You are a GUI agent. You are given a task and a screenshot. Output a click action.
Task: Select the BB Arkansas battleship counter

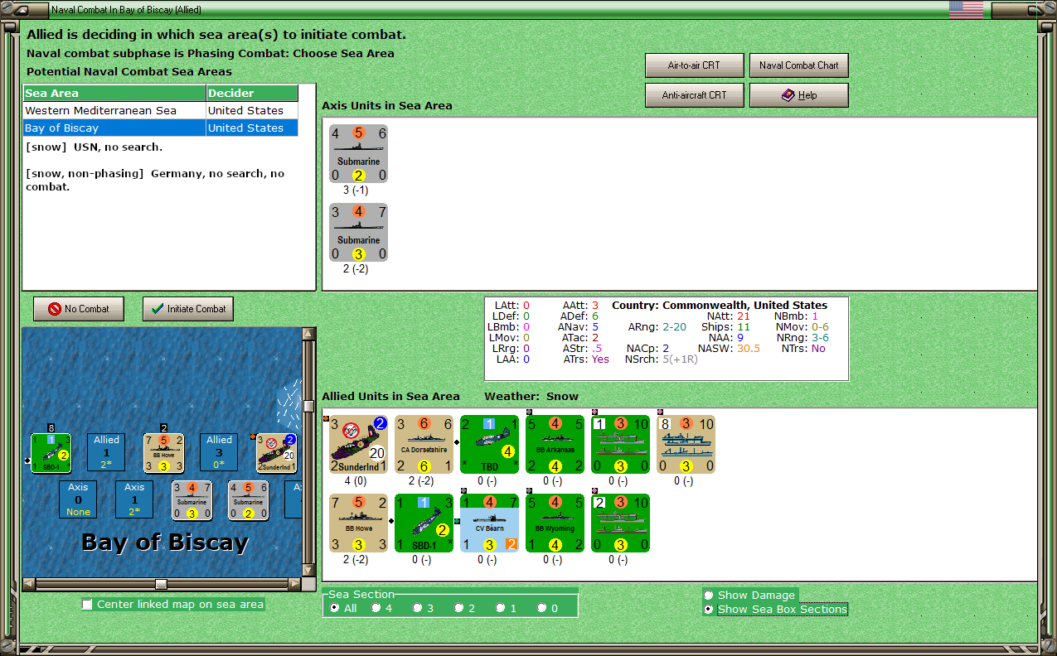pos(555,445)
